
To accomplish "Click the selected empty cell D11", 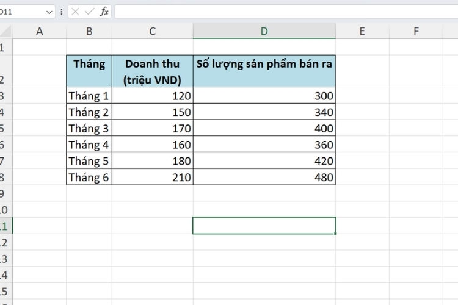I will pyautogui.click(x=264, y=226).
